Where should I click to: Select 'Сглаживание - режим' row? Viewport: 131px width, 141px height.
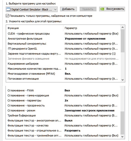click(63, 110)
